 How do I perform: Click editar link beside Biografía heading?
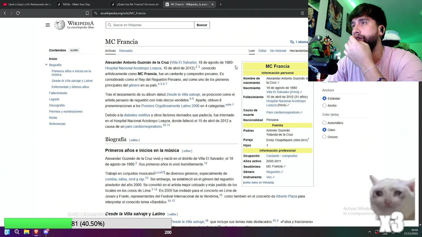click(x=135, y=140)
